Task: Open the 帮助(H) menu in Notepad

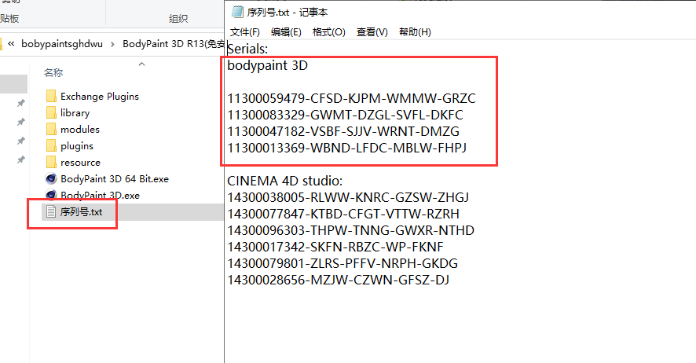Action: point(415,32)
